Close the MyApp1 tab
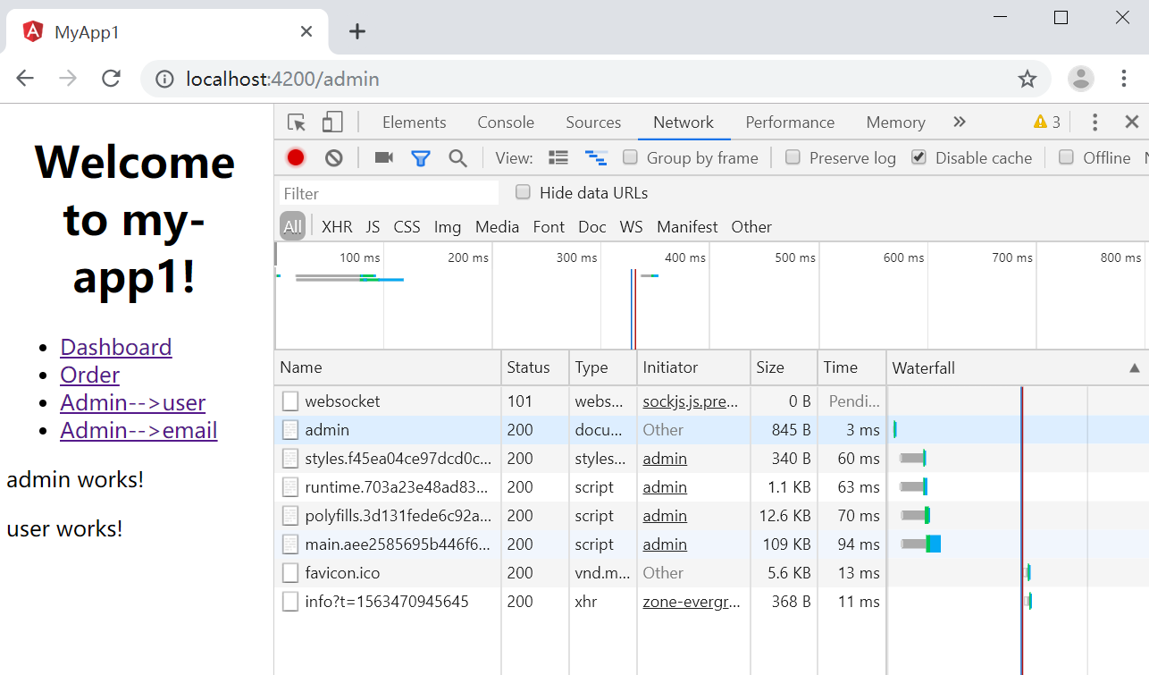 coord(306,32)
